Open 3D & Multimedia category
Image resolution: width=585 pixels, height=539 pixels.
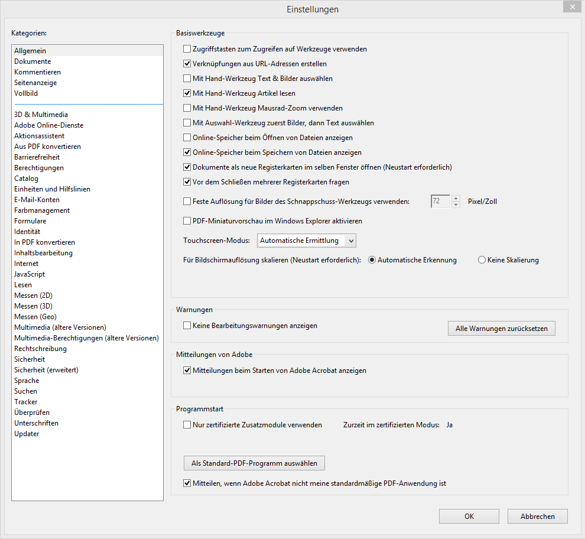[87, 115]
